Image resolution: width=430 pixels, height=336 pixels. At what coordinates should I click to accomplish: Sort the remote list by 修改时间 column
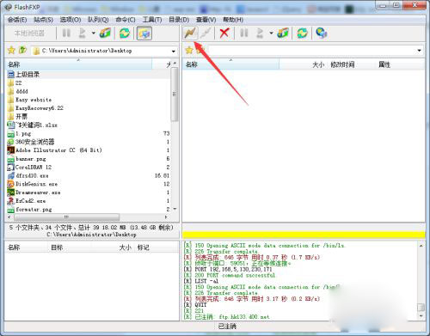pyautogui.click(x=342, y=64)
